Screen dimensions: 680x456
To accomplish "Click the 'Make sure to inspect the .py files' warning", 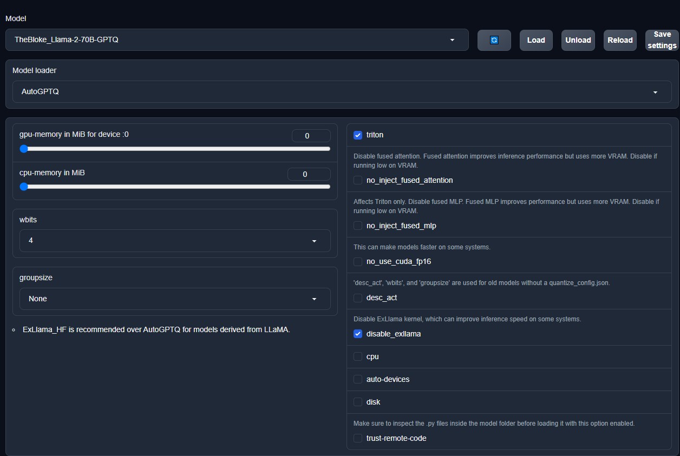I will point(494,424).
